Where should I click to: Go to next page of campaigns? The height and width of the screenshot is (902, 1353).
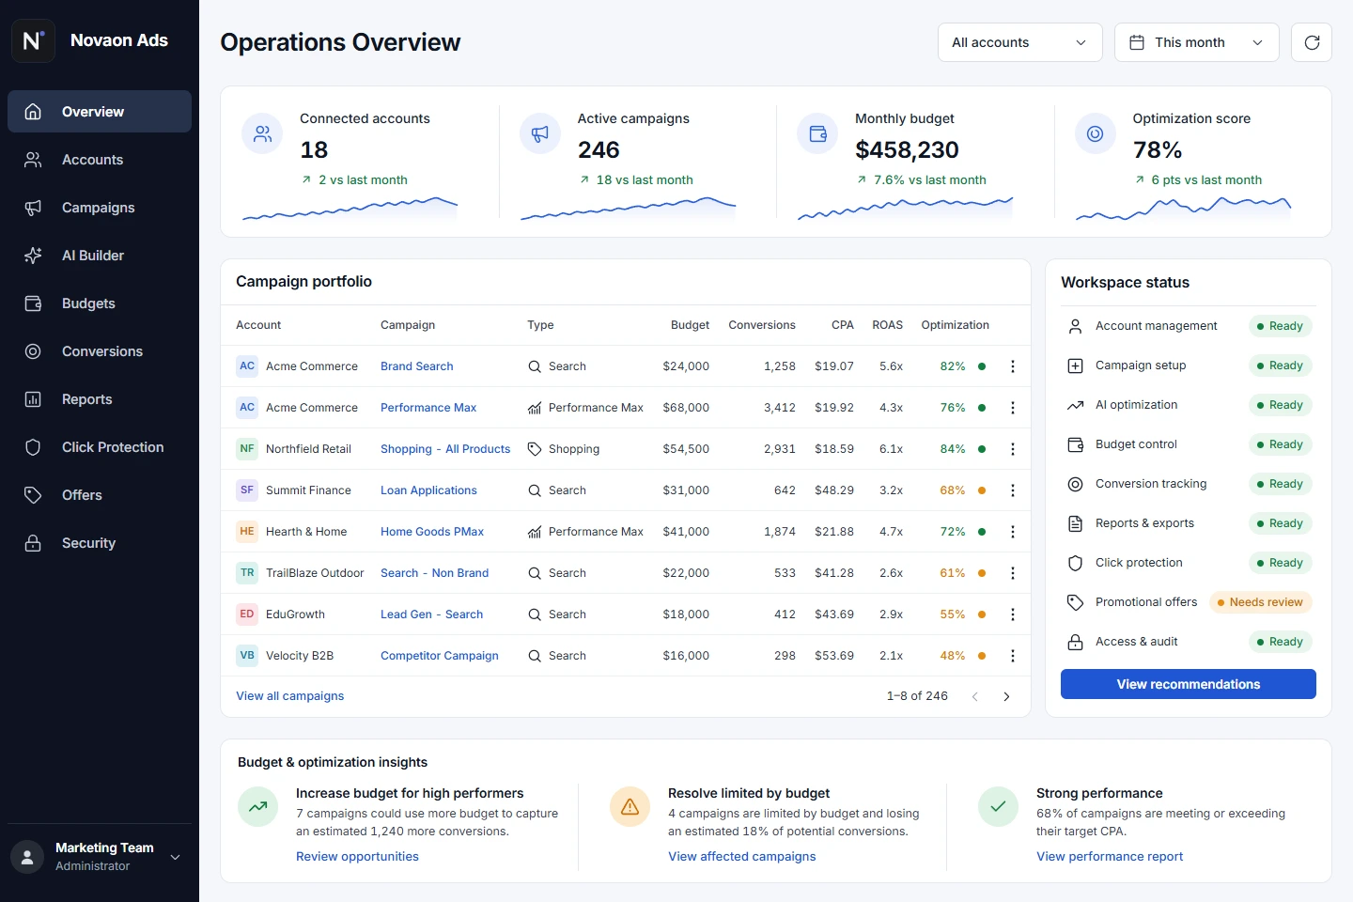click(1006, 696)
